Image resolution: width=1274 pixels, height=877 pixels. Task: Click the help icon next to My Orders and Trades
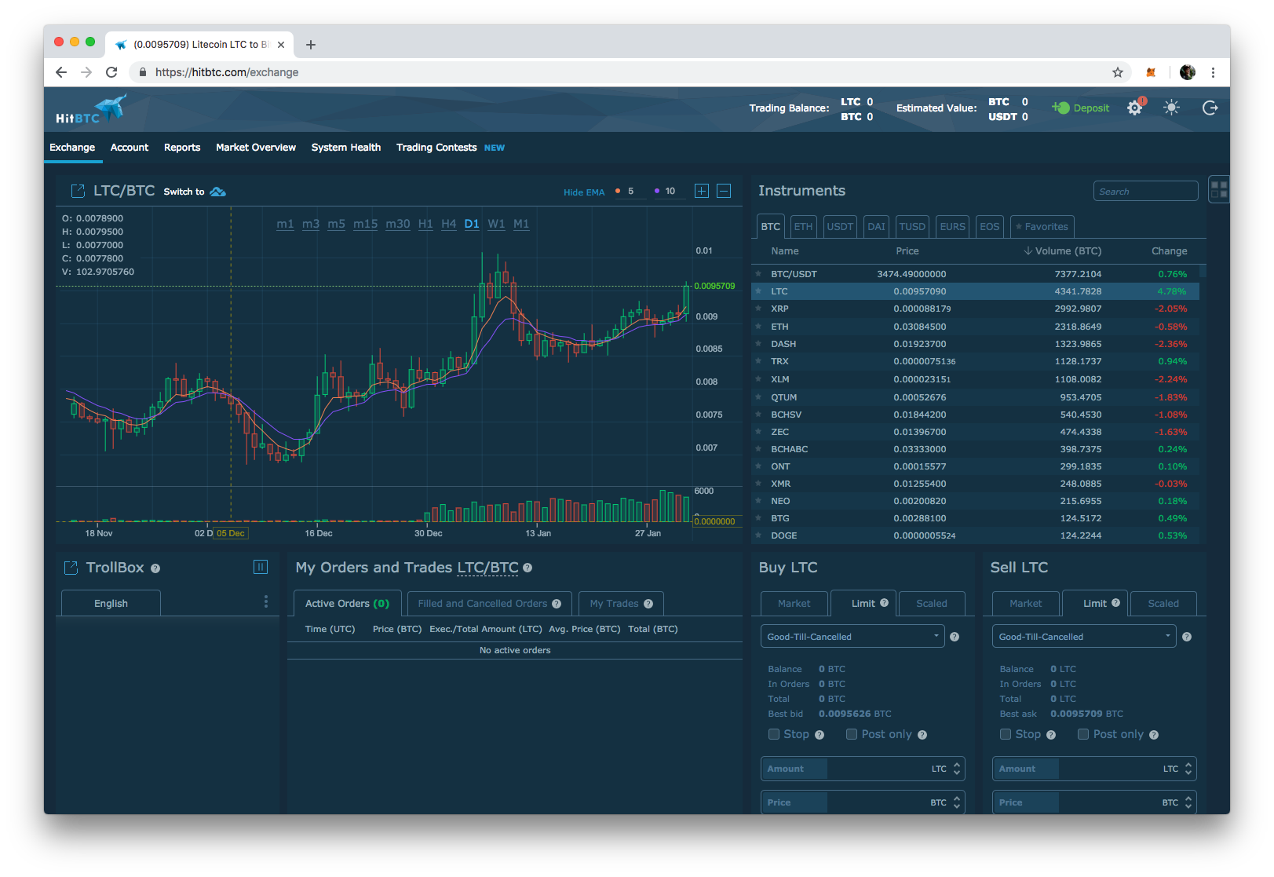click(x=527, y=568)
